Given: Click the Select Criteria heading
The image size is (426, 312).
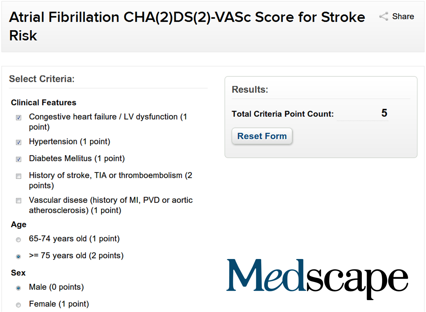Looking at the screenshot, I should coord(41,79).
